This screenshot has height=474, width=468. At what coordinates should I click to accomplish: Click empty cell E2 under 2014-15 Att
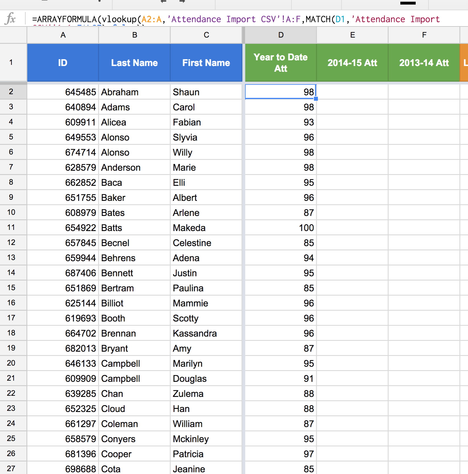[352, 92]
